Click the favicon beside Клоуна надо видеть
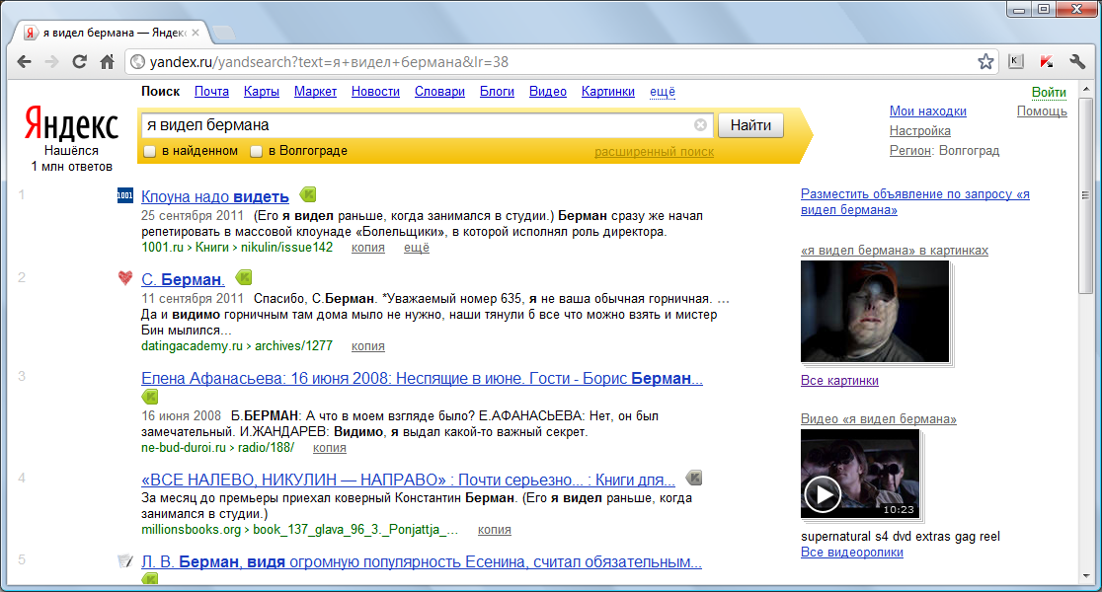This screenshot has height=592, width=1102. click(x=125, y=195)
